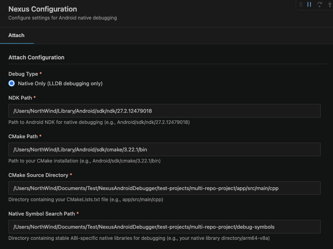
Task: Focus the CMake Path text field
Action: pyautogui.click(x=165, y=149)
